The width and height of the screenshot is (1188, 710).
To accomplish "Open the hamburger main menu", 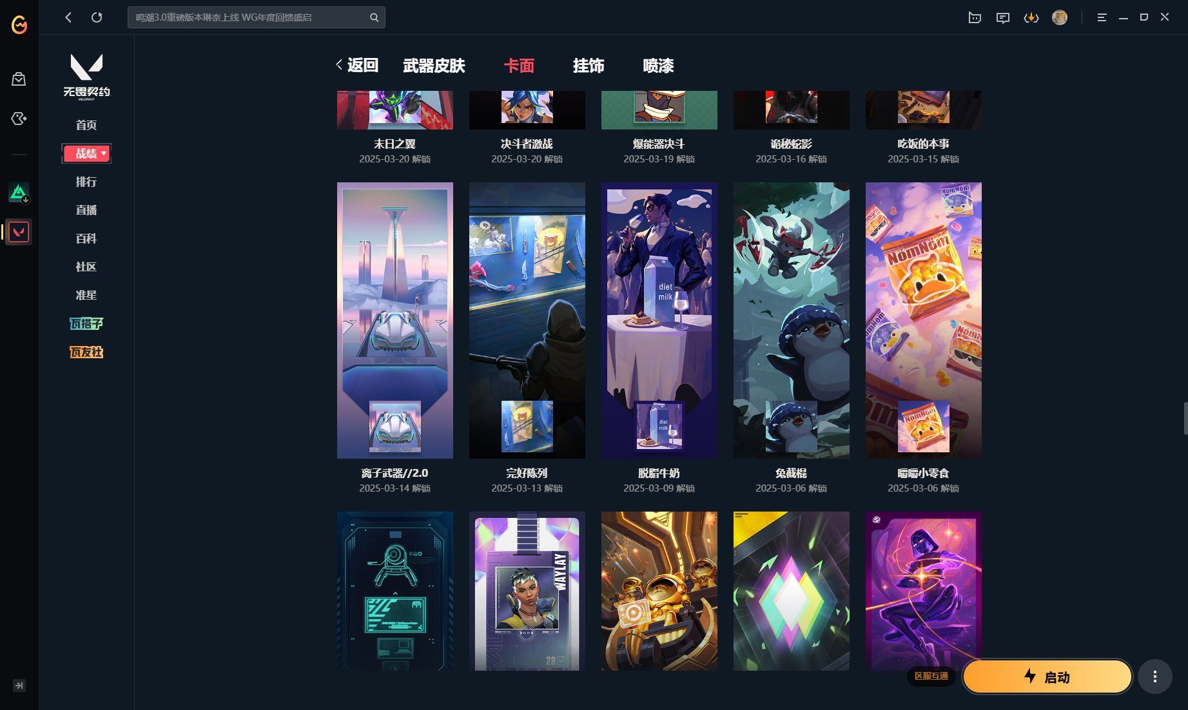I will pyautogui.click(x=1102, y=17).
